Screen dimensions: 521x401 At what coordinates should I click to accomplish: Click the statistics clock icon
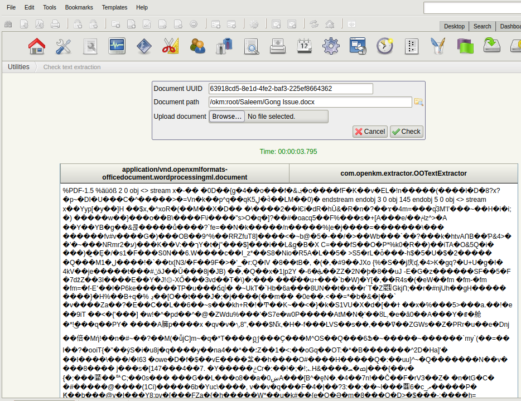click(x=384, y=46)
